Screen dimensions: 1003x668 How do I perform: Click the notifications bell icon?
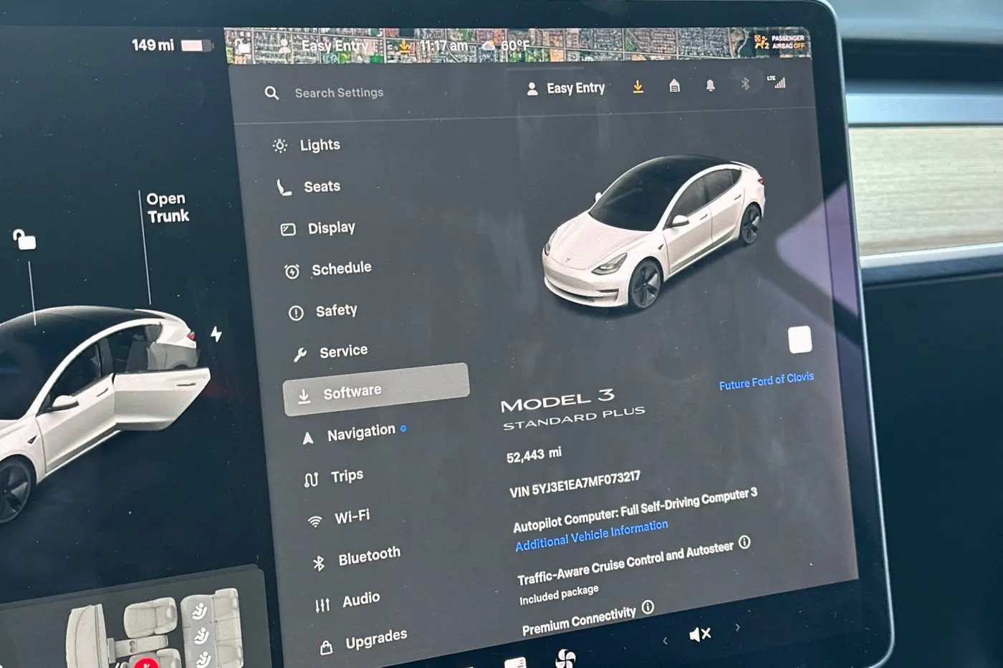tap(710, 85)
